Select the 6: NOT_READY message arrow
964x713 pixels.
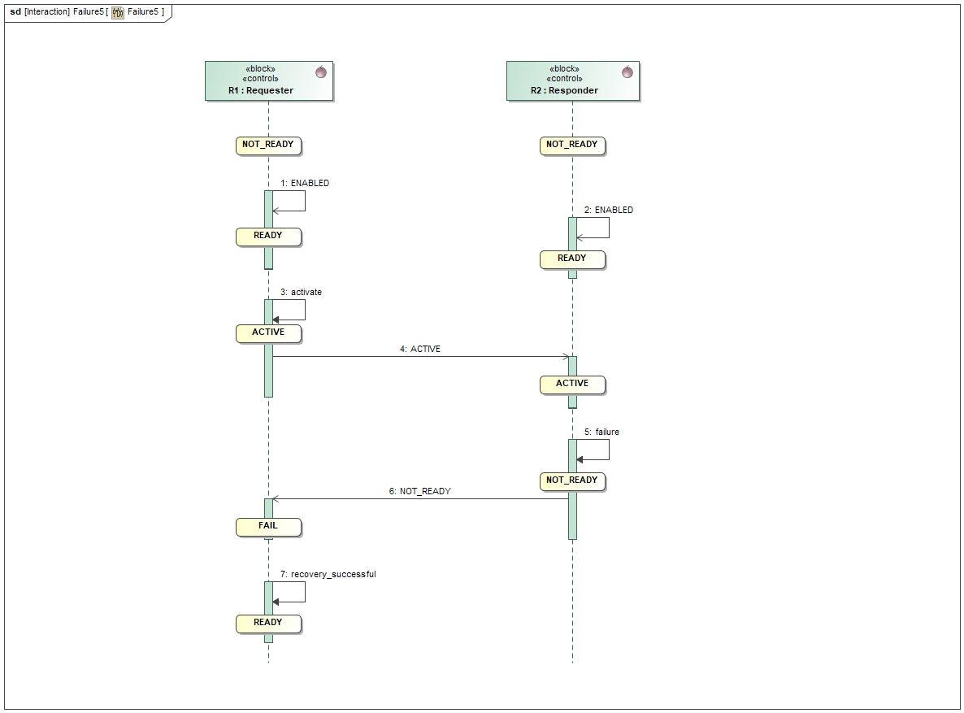[x=419, y=498]
